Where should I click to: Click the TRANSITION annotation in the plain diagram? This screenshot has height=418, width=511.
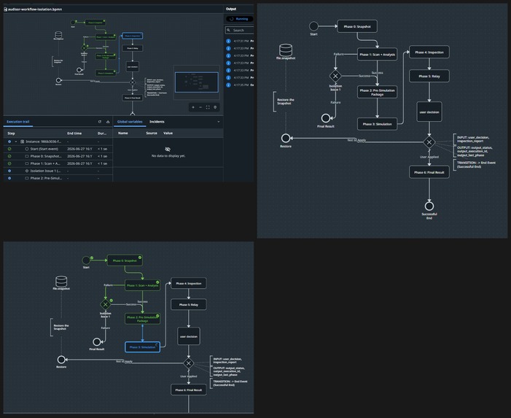tap(476, 164)
